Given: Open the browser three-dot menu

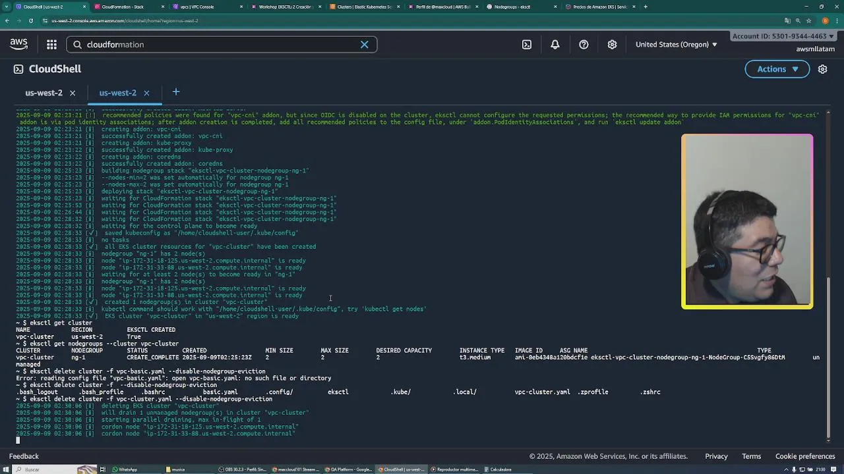Looking at the screenshot, I should [x=836, y=20].
